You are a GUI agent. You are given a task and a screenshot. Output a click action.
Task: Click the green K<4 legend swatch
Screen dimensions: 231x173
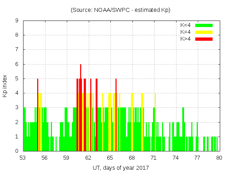(x=204, y=25)
